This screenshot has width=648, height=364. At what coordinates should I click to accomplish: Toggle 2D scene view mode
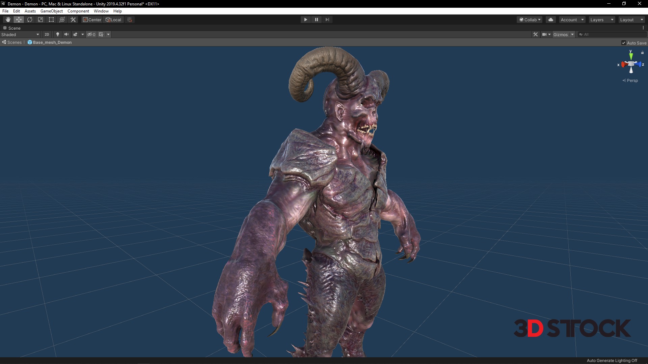(47, 34)
